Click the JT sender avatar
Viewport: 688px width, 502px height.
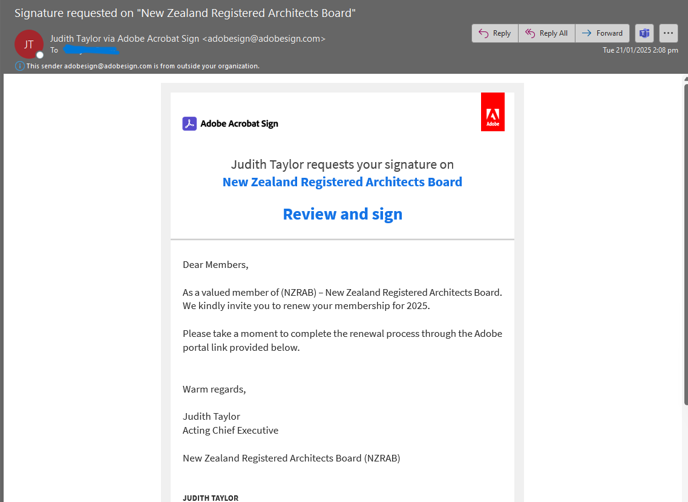(28, 44)
